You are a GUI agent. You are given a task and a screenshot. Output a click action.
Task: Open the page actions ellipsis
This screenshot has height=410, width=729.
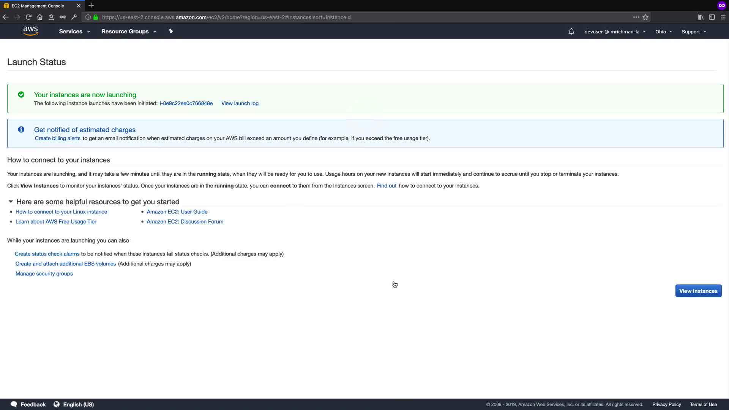[x=636, y=17]
